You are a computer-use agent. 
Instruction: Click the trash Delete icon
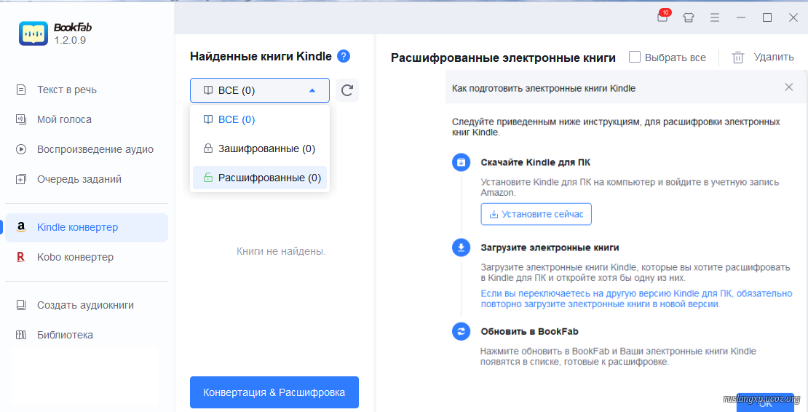coord(738,58)
